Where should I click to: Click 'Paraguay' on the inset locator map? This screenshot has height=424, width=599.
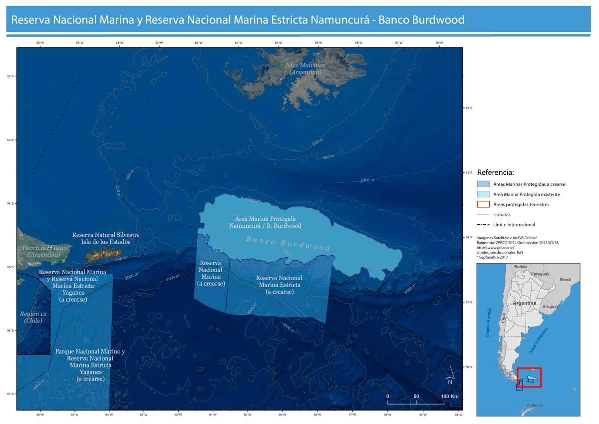point(540,274)
